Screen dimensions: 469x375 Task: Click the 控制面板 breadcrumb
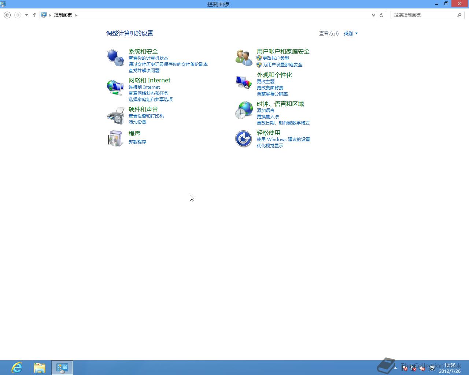63,15
